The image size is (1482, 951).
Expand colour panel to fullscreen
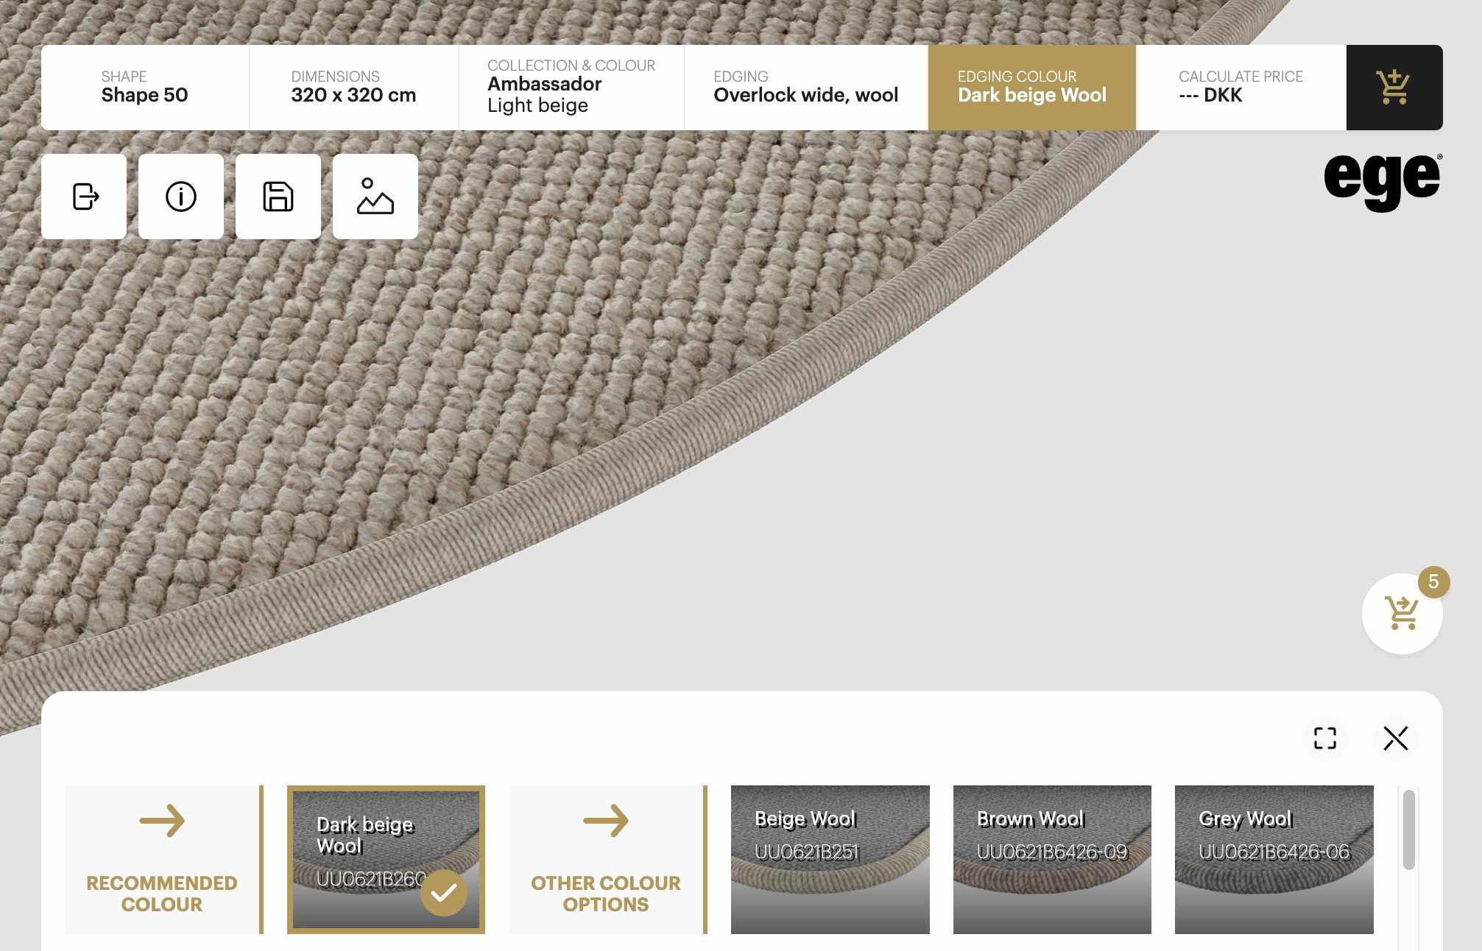click(1325, 738)
